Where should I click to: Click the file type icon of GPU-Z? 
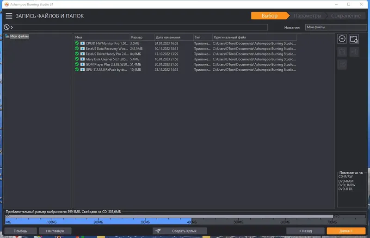[x=82, y=70]
